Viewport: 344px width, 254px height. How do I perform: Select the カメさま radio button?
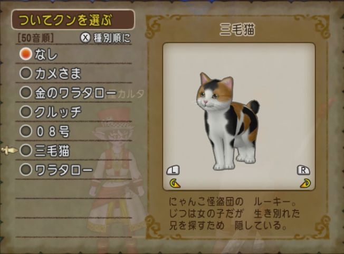pos(26,73)
